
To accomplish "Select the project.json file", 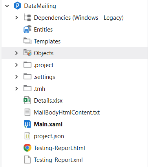I will [x=49, y=136].
